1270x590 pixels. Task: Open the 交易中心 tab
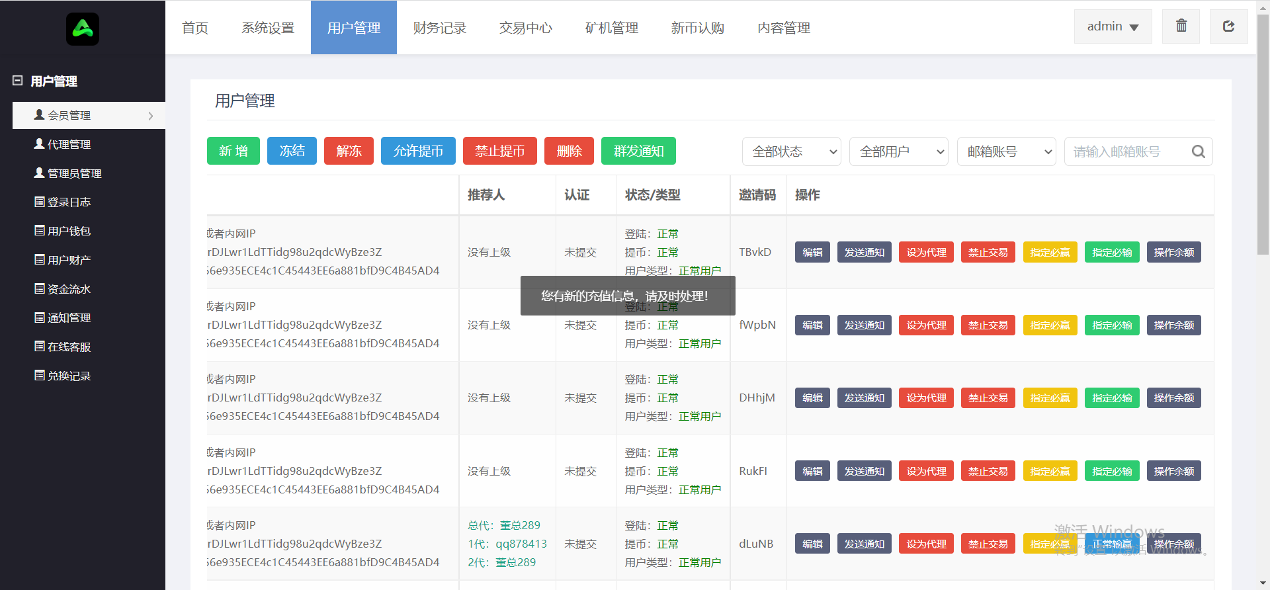coord(526,28)
